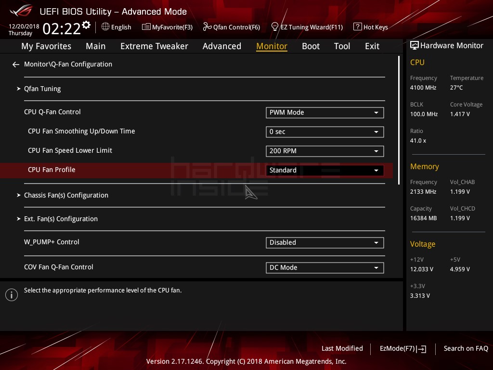493x370 pixels.
Task: Click the memory frequency value 2133 MHz
Action: (423, 192)
